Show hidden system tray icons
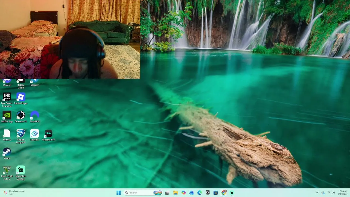This screenshot has height=197, width=350. 317,193
